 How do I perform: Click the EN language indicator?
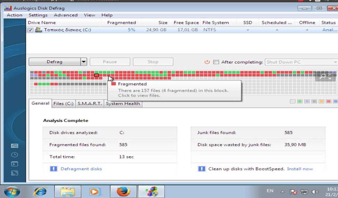pyautogui.click(x=270, y=191)
